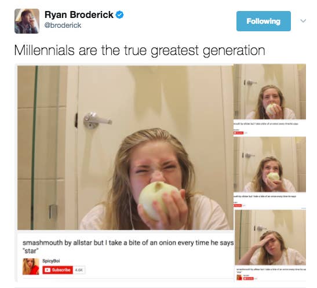This screenshot has width=317, height=288.
Task: Open the large onion-biting screenshot
Action: coord(125,148)
